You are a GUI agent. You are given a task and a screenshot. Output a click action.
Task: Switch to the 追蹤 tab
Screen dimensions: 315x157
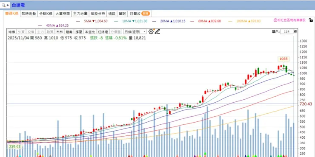112,14
